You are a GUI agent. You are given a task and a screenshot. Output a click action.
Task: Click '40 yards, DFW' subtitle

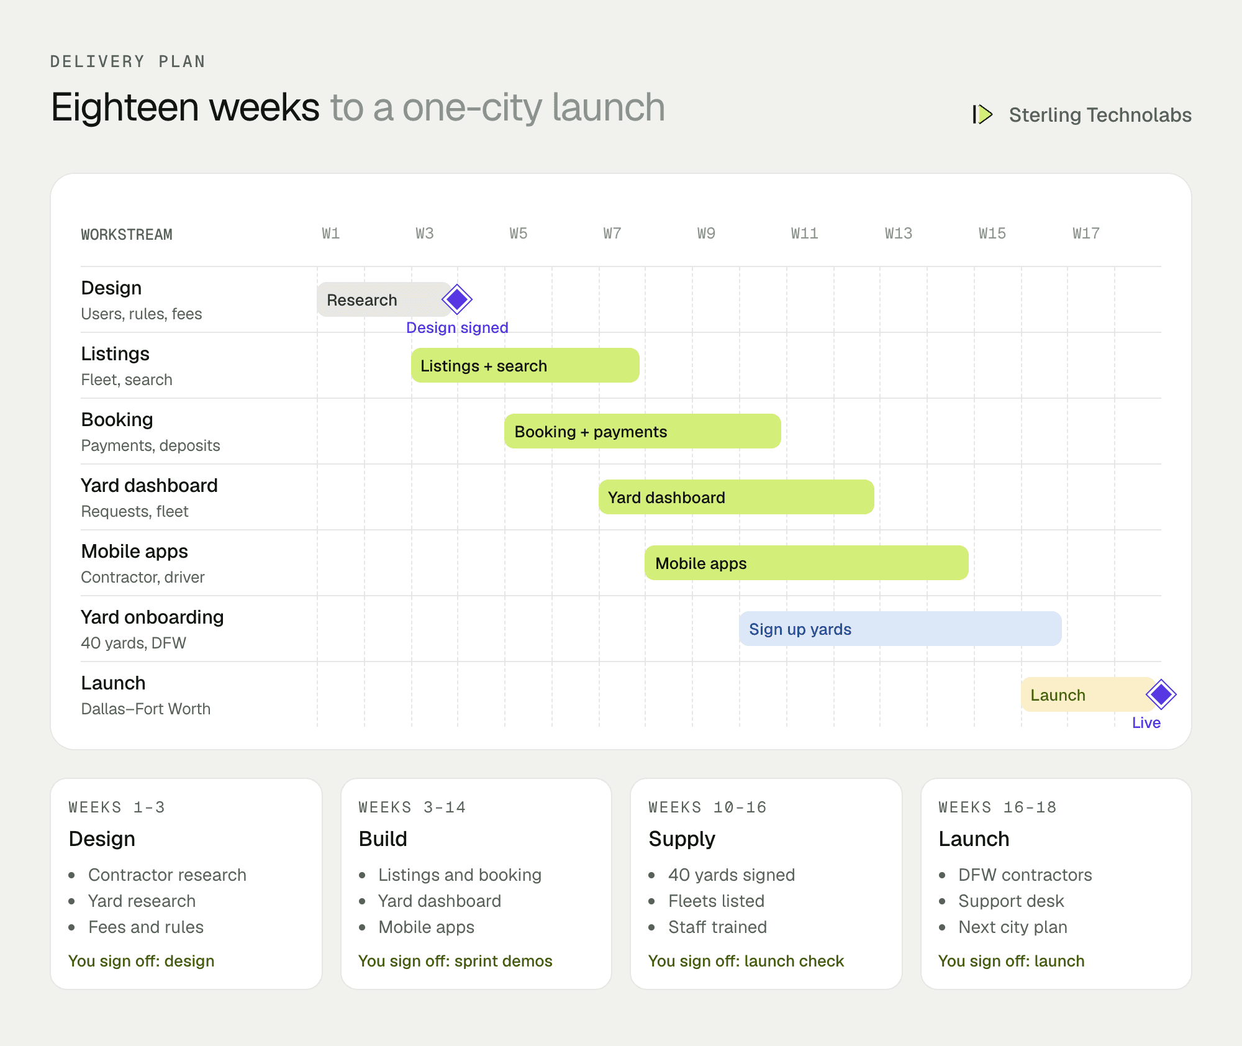point(134,643)
